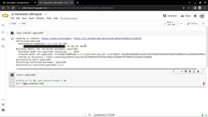Move the selected cell down
Screen dimensions: 208x117
(177, 71)
